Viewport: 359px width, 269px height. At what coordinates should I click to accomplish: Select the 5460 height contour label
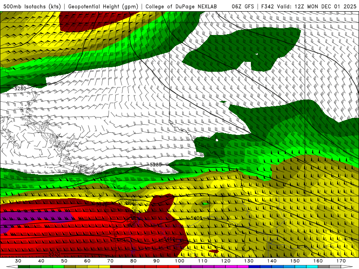170,239
